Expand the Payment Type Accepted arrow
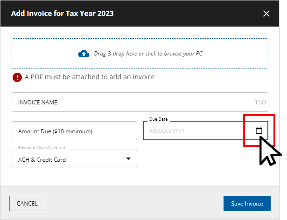This screenshot has height=220, width=287. tap(128, 159)
